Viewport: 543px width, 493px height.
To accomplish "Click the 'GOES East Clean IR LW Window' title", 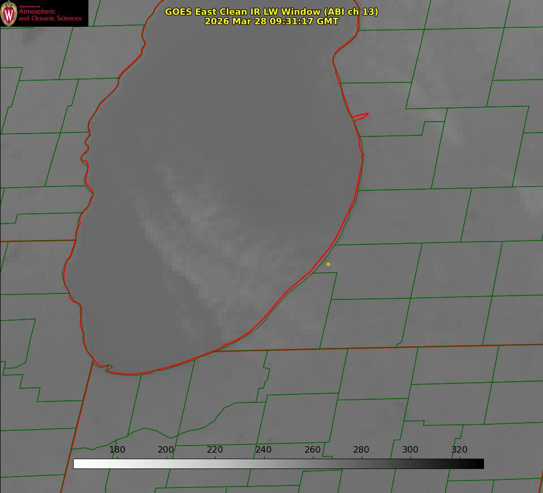I will pos(242,11).
